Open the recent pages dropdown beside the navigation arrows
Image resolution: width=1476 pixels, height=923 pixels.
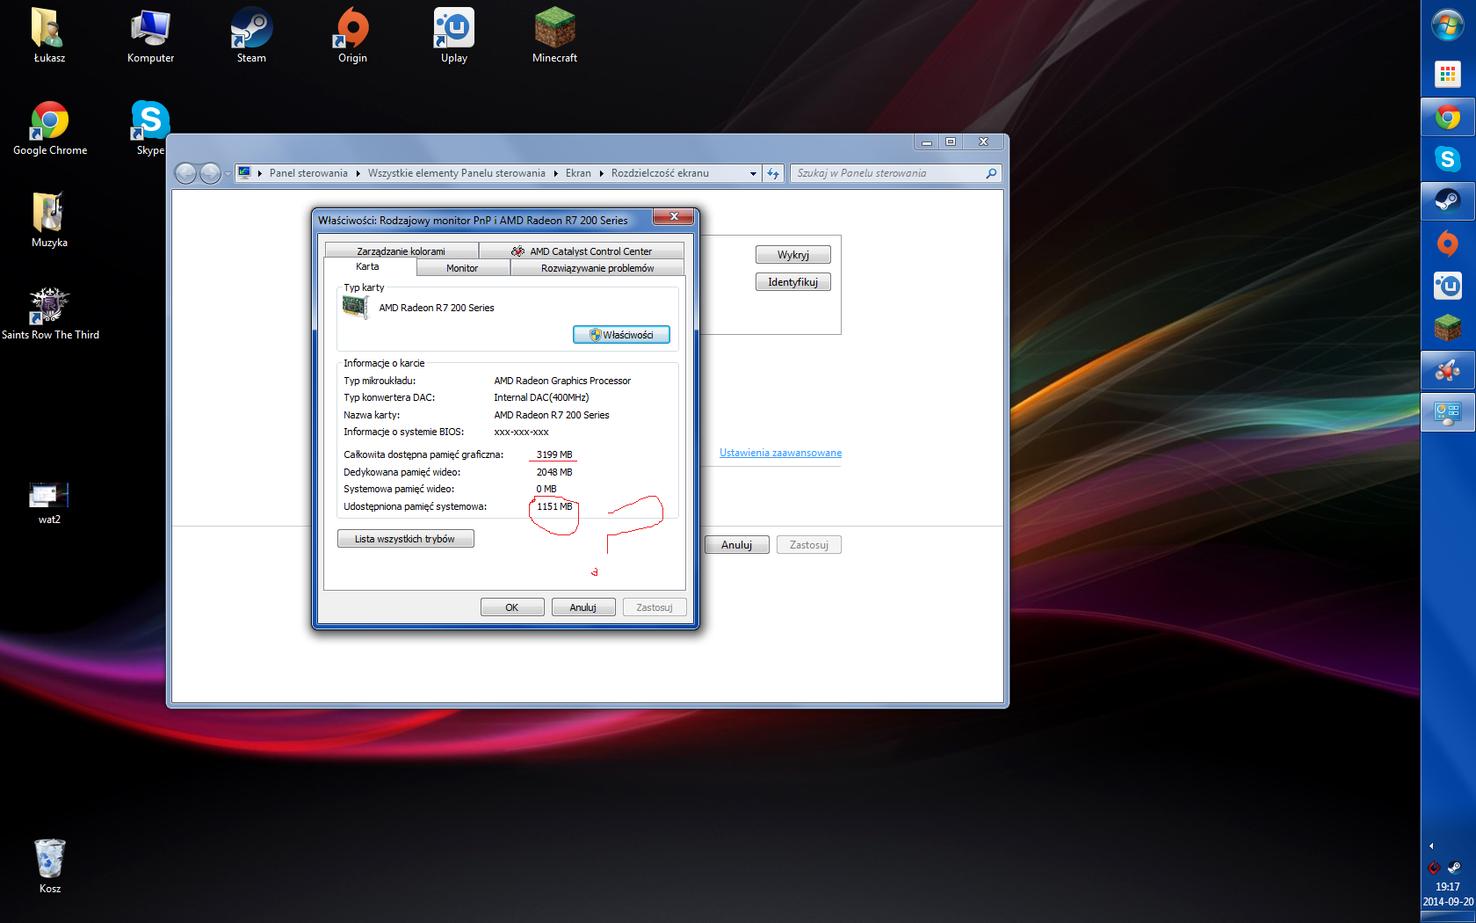(x=228, y=173)
